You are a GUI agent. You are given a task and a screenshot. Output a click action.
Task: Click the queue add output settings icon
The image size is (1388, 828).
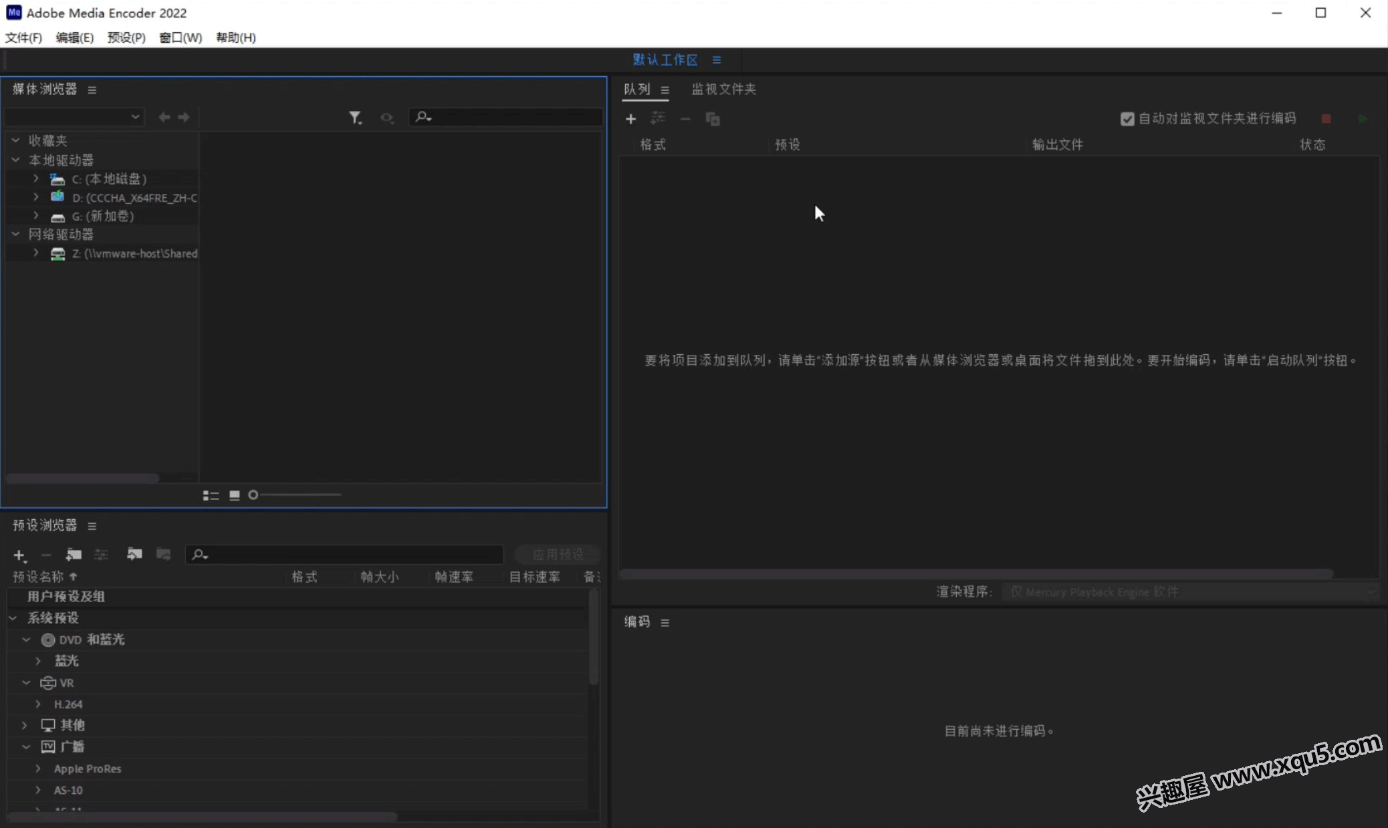pyautogui.click(x=658, y=118)
